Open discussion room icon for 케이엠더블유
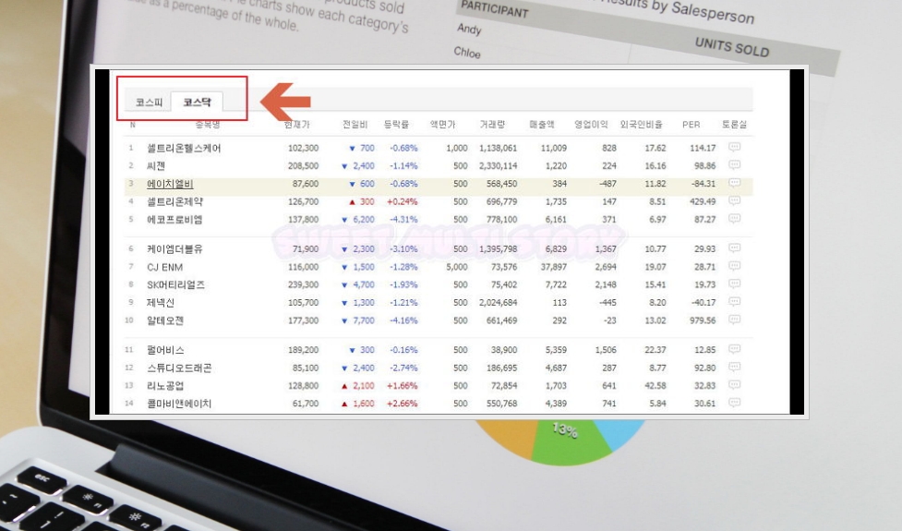This screenshot has height=531, width=902. [x=734, y=247]
